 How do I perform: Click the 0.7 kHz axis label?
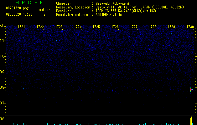point(3,103)
